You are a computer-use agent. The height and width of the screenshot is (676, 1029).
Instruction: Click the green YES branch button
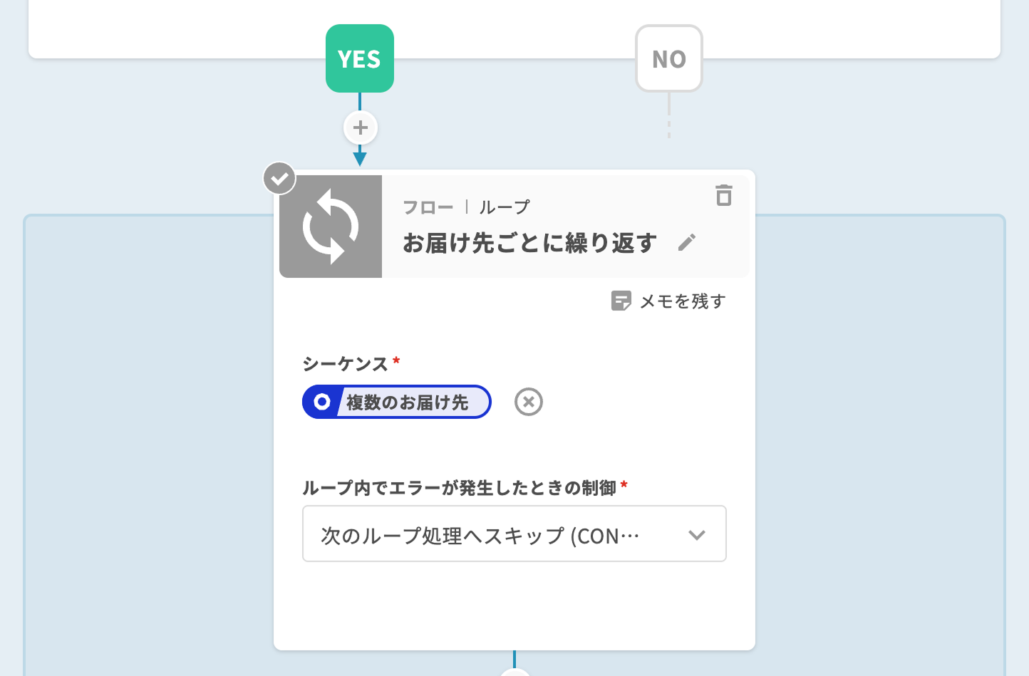[x=360, y=58]
